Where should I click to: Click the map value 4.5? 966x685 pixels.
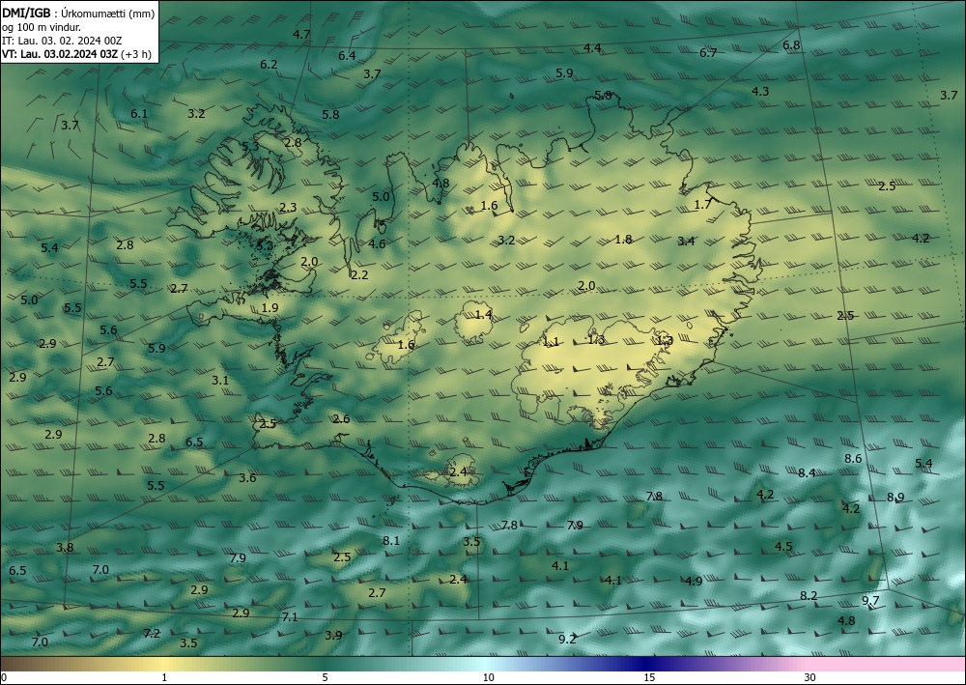783,547
